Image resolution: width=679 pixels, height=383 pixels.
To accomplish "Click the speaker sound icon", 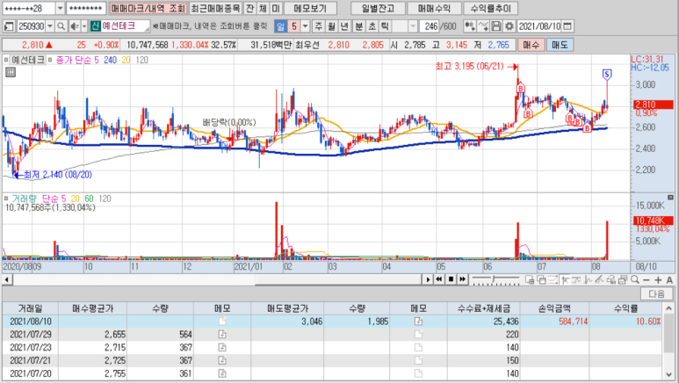I will pos(74,26).
